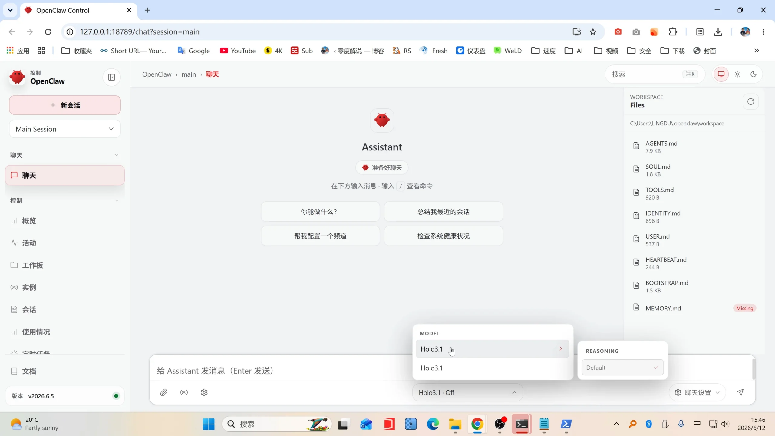
Task: Open 会话 sessions page
Action: [x=65, y=309]
